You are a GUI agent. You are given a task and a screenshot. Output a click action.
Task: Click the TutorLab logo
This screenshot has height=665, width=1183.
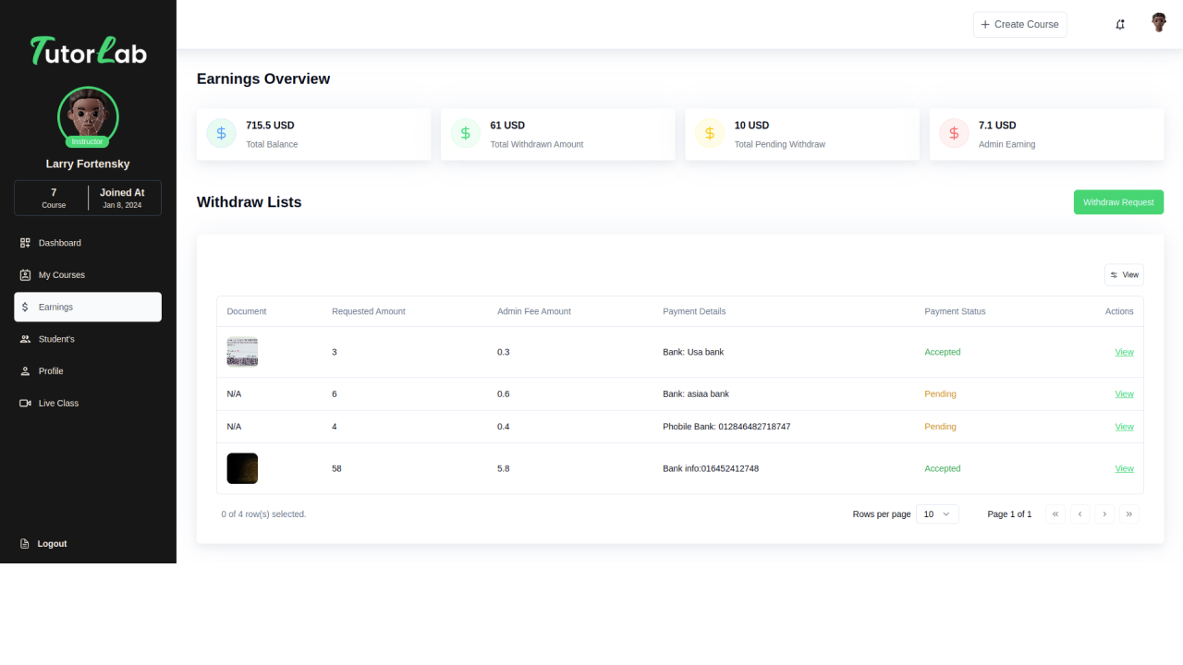(88, 53)
